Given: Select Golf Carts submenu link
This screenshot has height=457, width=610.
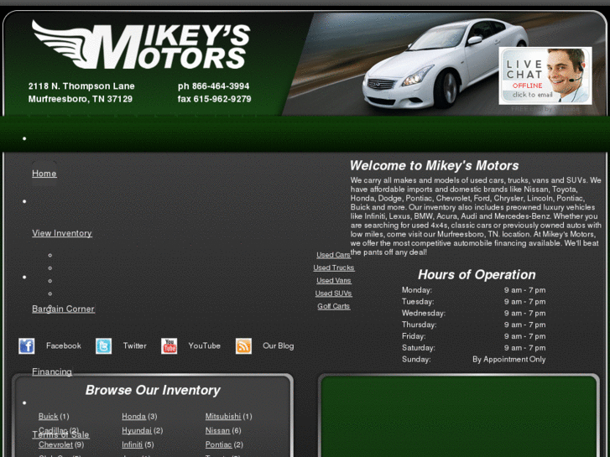Looking at the screenshot, I should click(x=333, y=306).
